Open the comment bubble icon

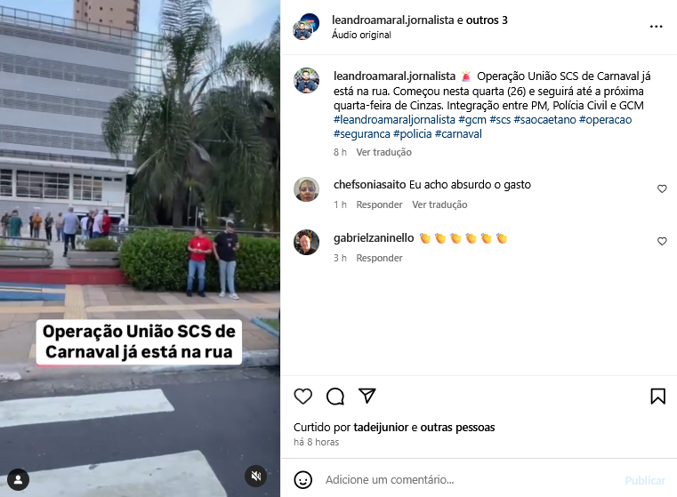point(335,396)
